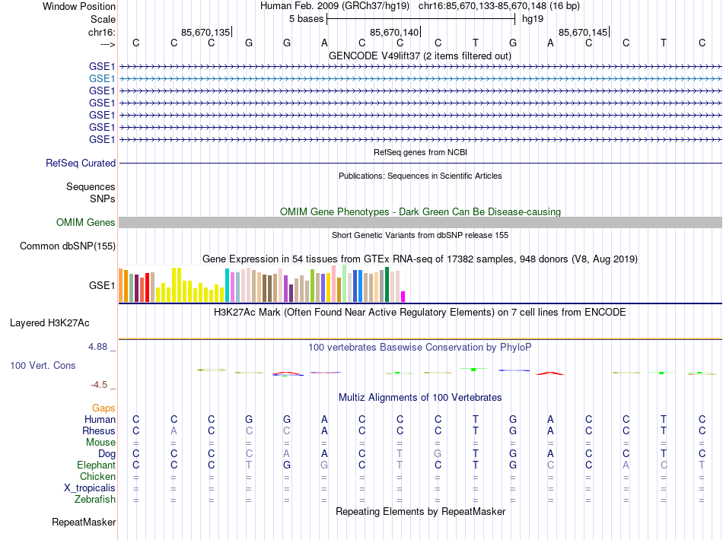Click the chr16:85,670,133-85,670,148 (16 bp) position text
This screenshot has height=540, width=723.
tap(499, 6)
